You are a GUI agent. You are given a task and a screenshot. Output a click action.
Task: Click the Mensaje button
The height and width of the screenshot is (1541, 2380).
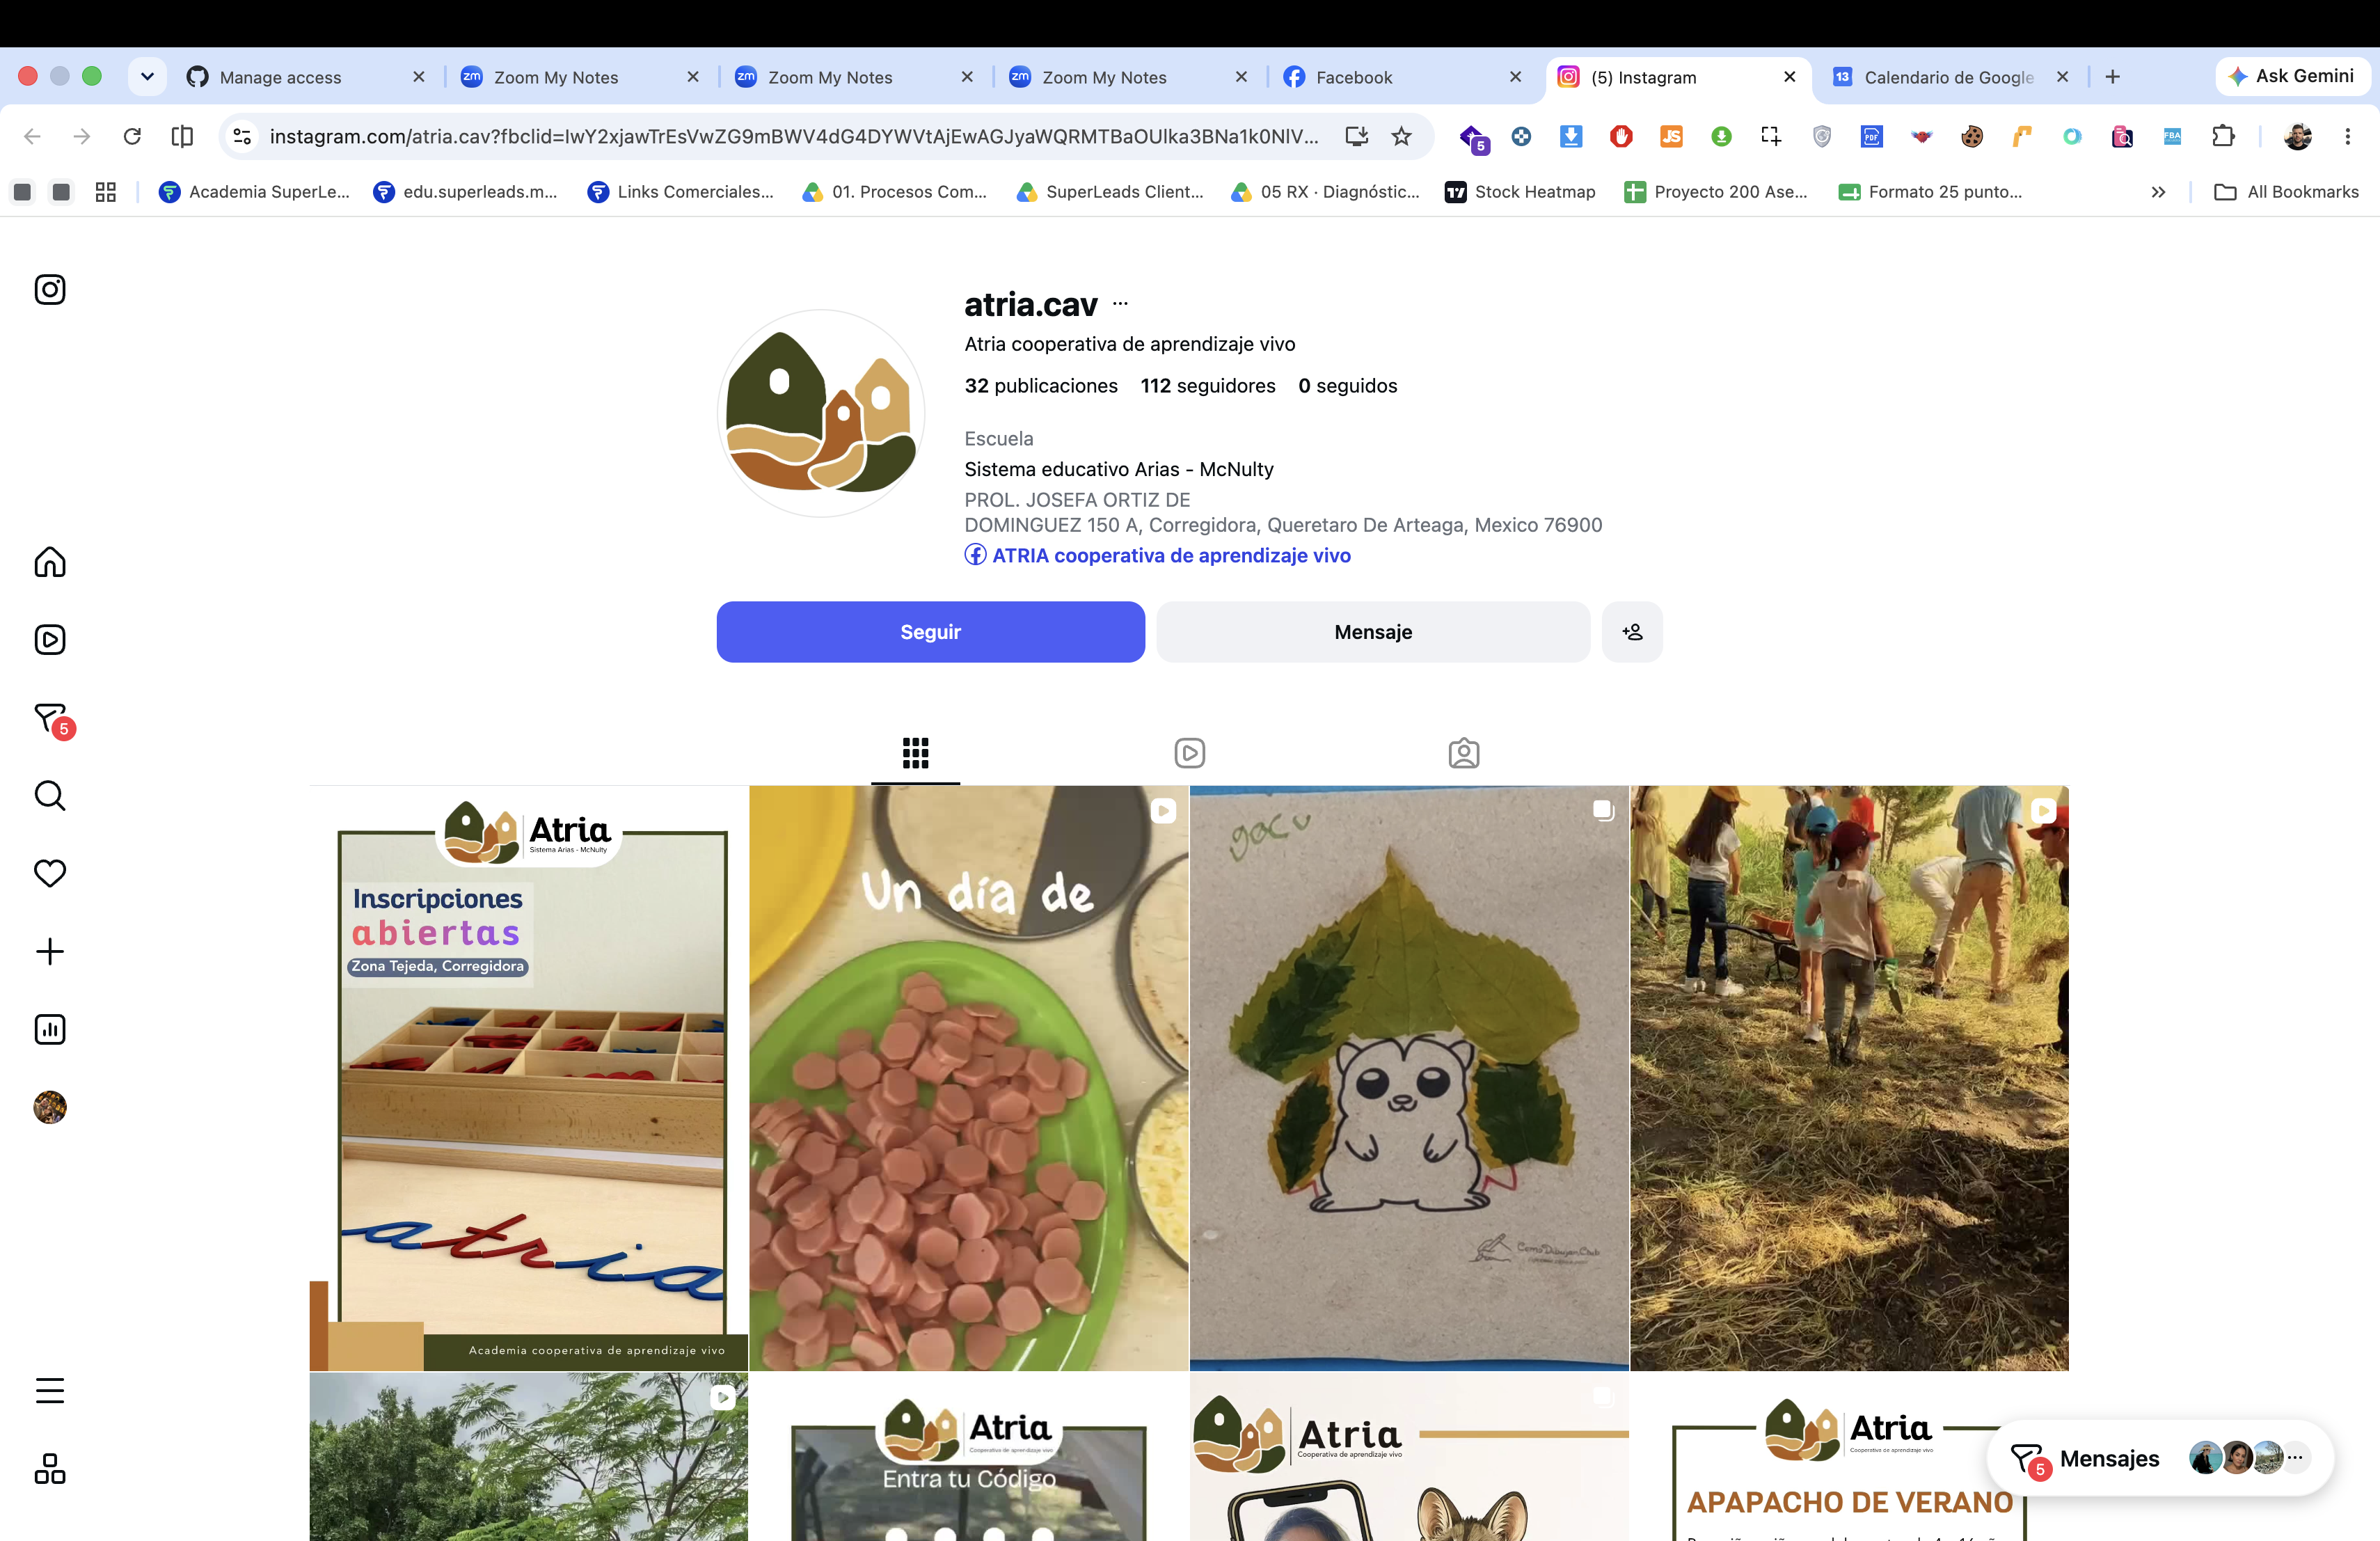click(1373, 632)
